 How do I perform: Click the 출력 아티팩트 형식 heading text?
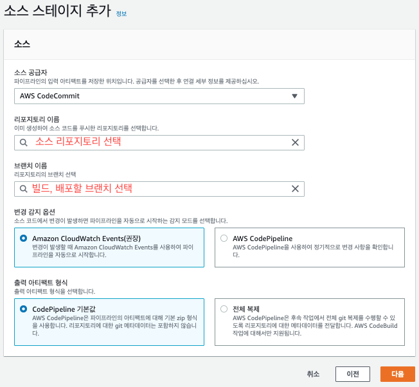tap(40, 282)
